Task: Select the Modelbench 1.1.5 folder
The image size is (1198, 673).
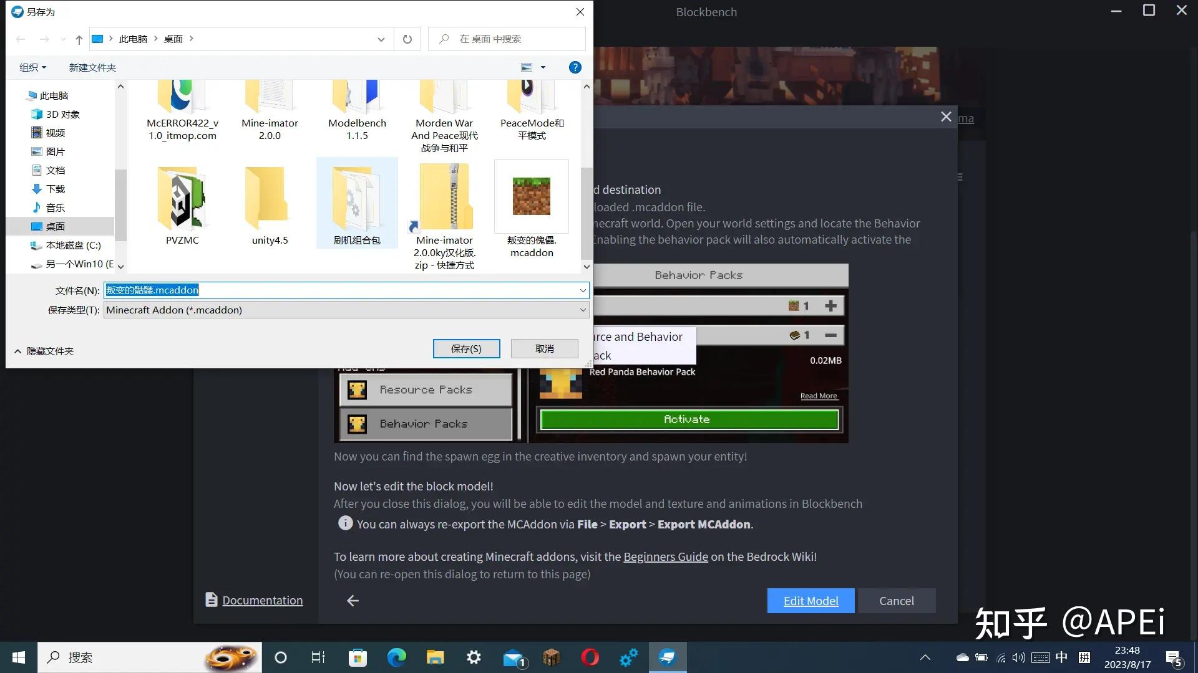Action: coord(357,111)
